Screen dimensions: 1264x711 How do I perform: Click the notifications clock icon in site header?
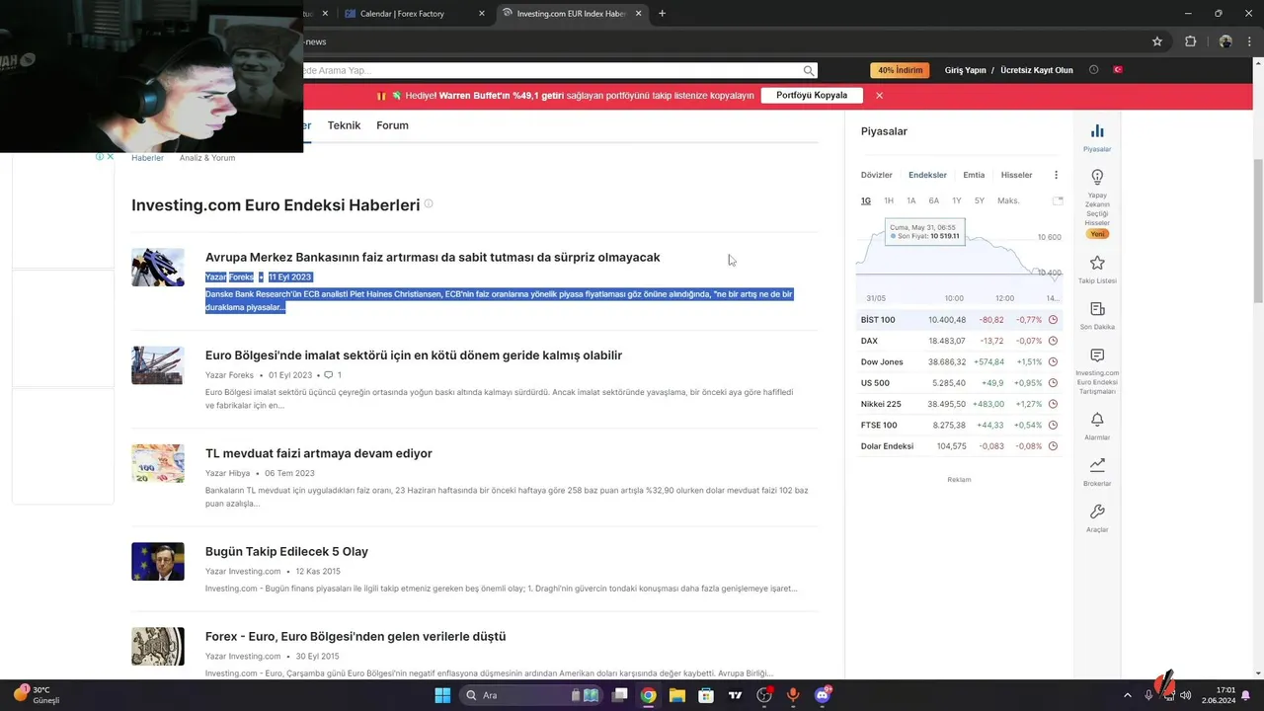1093,70
